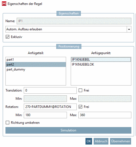The image size is (136, 147).
Task: Open the Autom. Aufbau erlauben dropdown arrow
Action: pyautogui.click(x=129, y=29)
